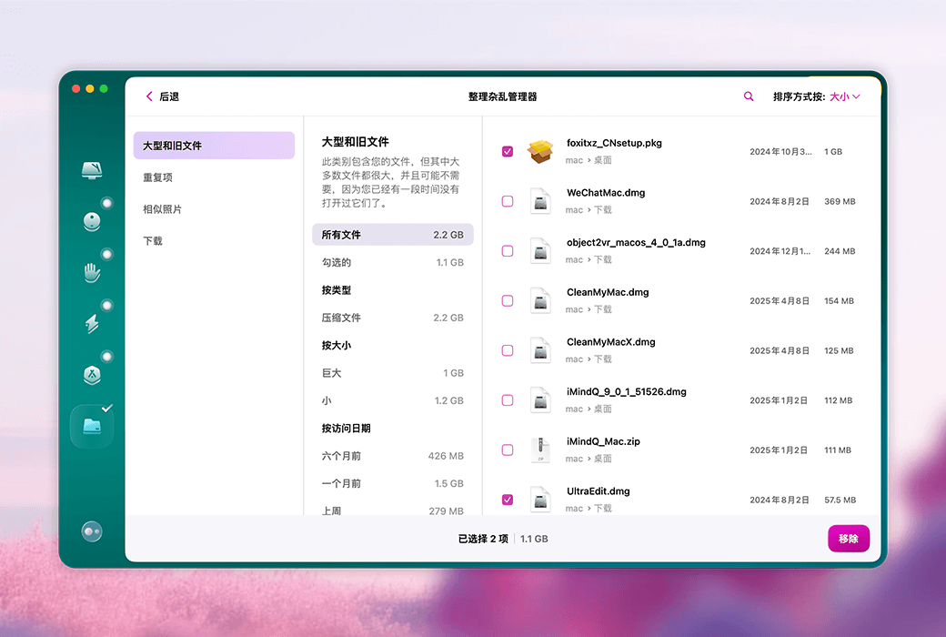The width and height of the screenshot is (946, 637).
Task: Click the UltraEdit.dmg file icon
Action: (540, 500)
